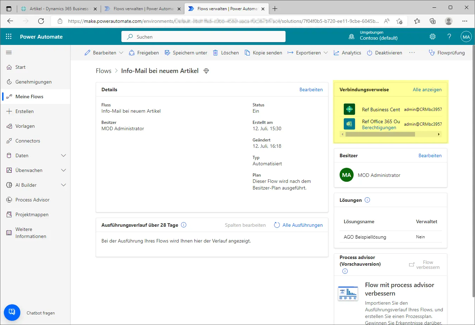Open more commands ellipsis in toolbar
Screen dimensions: 475x325
(412, 53)
